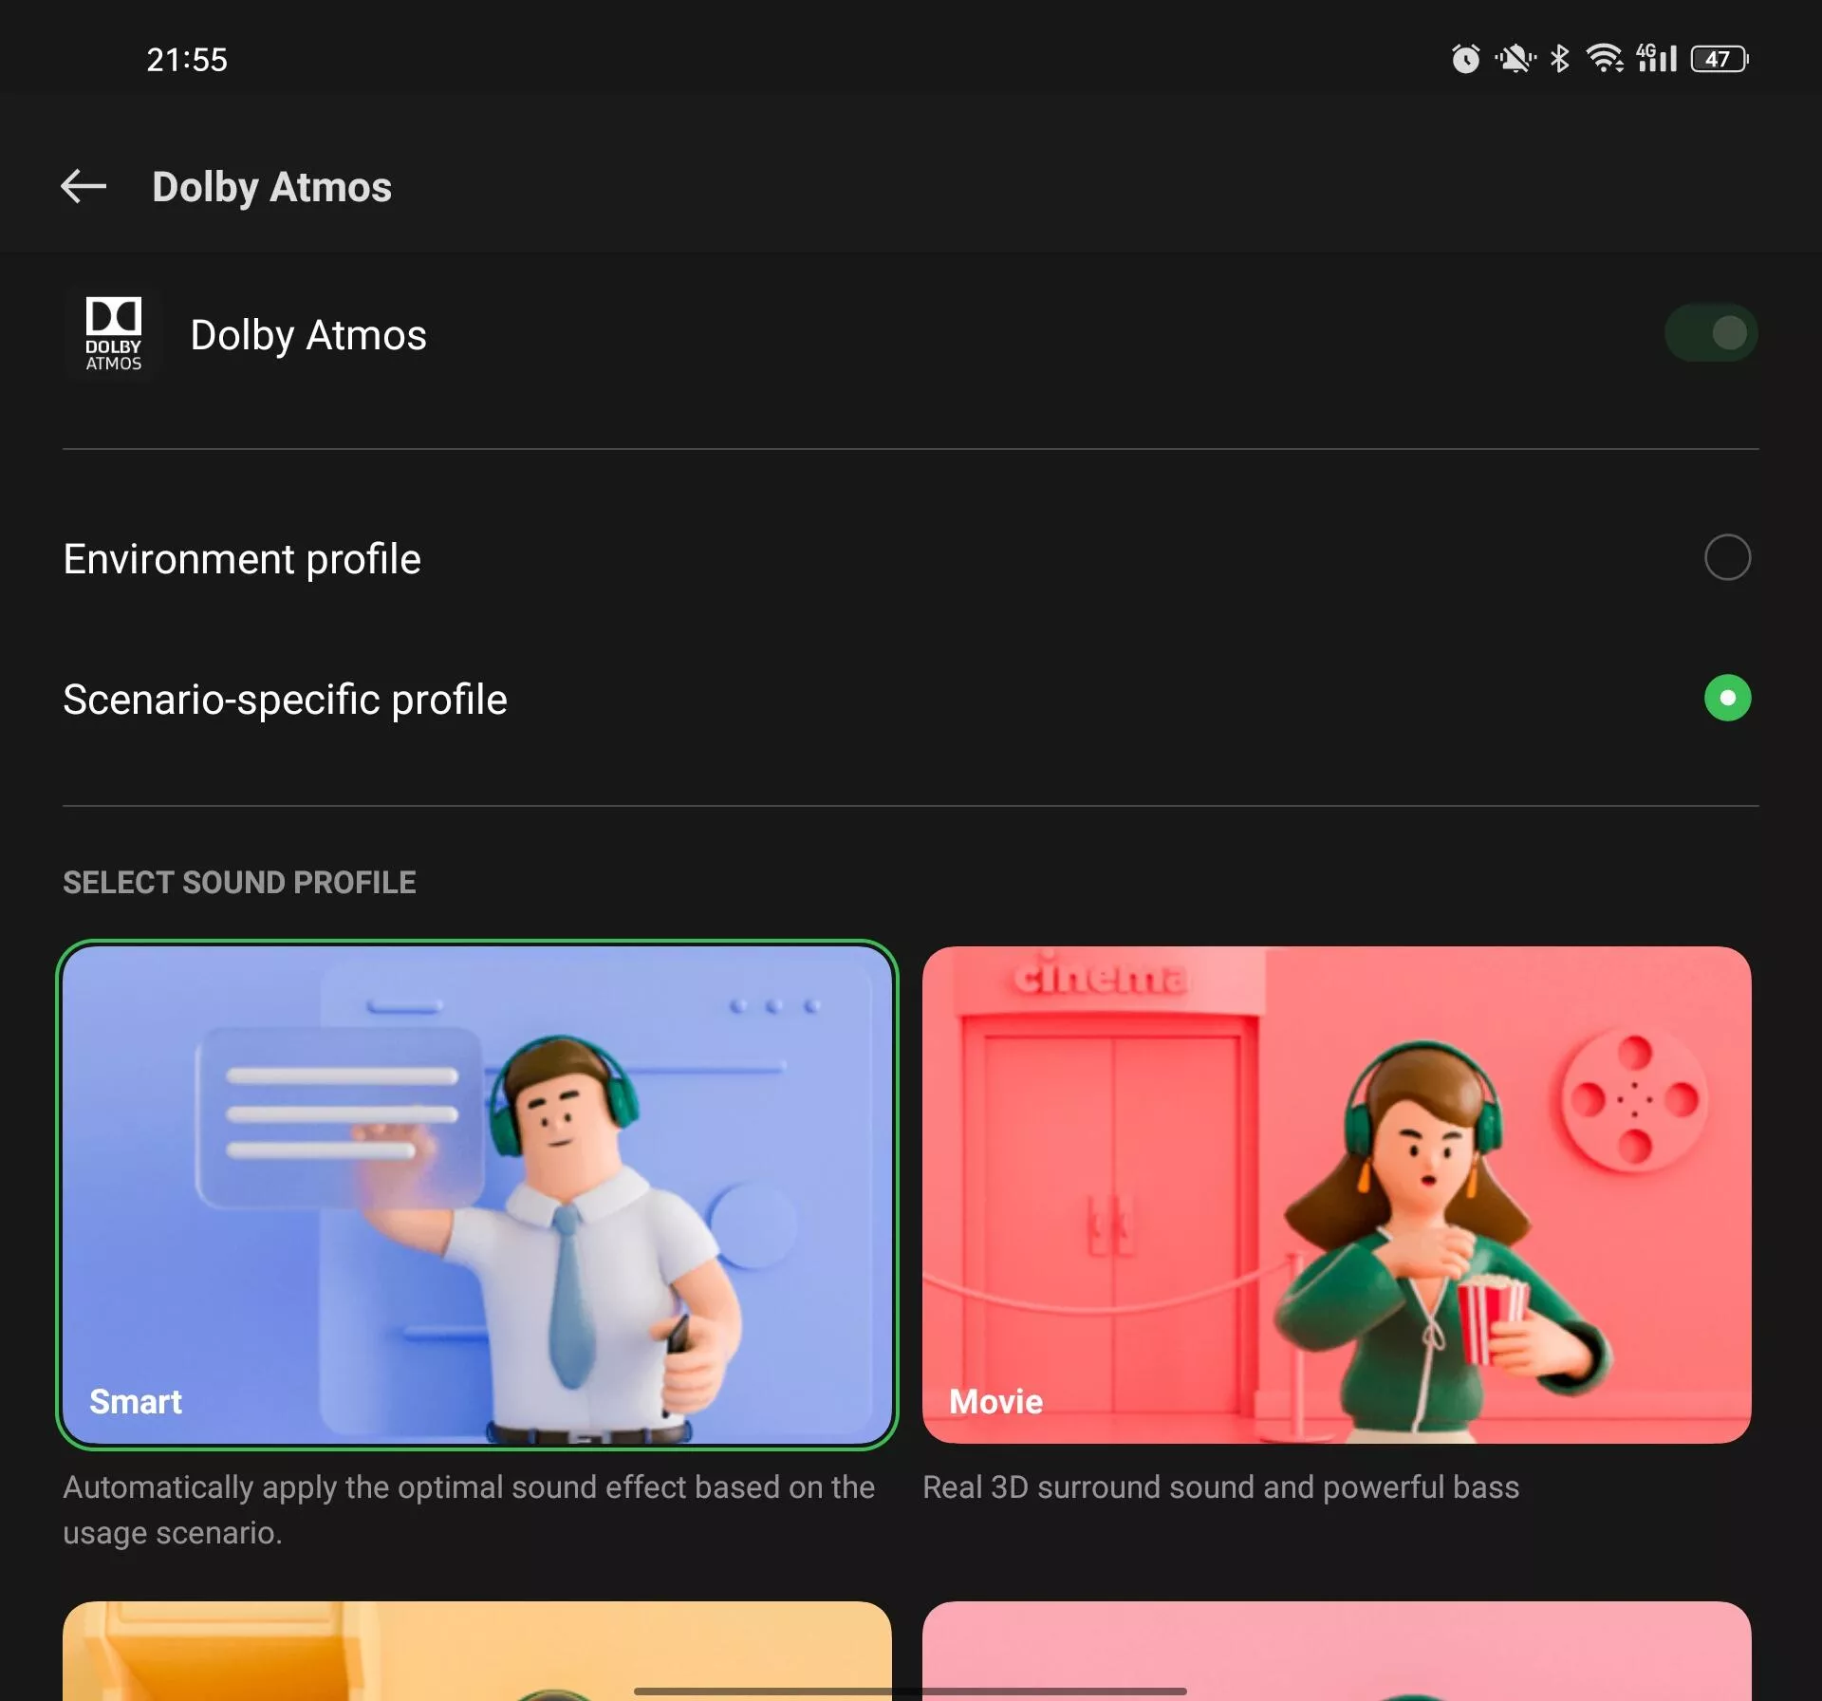Tap the alarm icon in status bar
Image resolution: width=1822 pixels, height=1701 pixels.
coord(1465,59)
